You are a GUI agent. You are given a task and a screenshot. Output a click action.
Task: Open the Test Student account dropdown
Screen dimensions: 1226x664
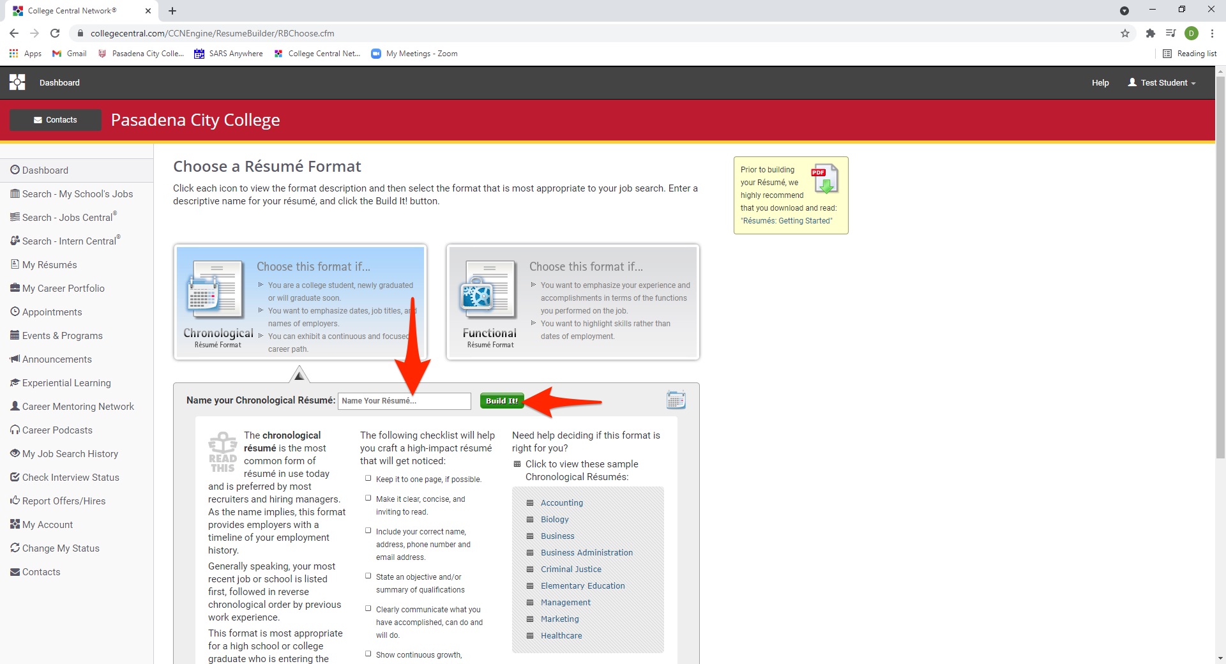tap(1162, 82)
